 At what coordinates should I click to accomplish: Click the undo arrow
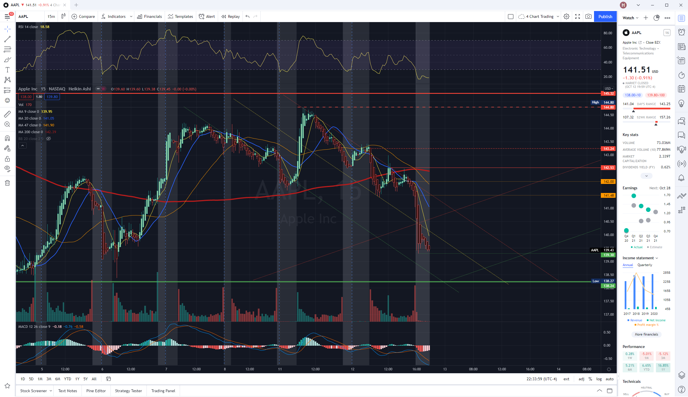248,16
